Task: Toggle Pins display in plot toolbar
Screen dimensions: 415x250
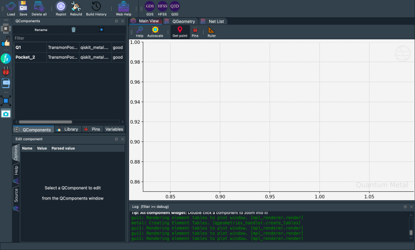Action: pos(195,32)
